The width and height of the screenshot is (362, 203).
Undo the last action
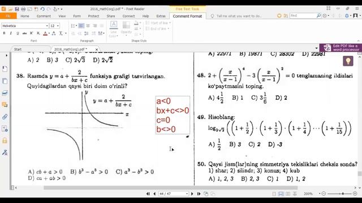42,9
